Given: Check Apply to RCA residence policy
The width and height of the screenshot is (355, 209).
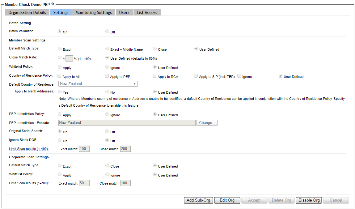Looking at the screenshot, I should [154, 76].
